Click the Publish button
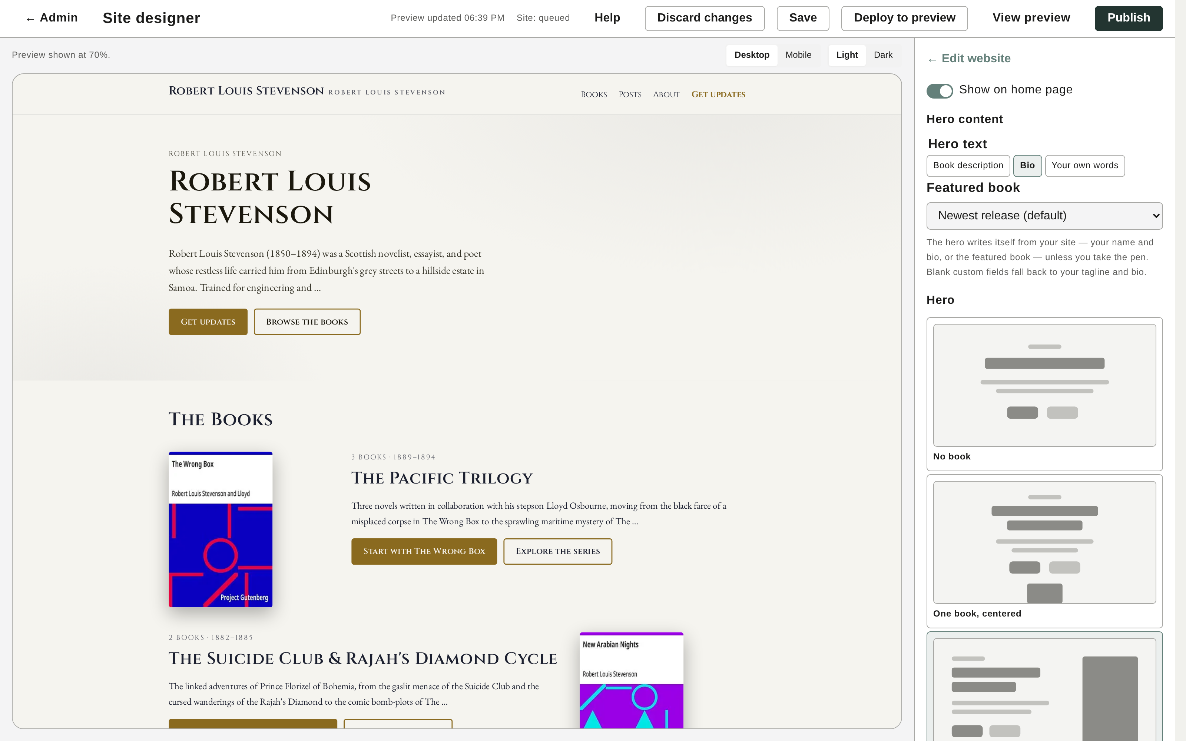The width and height of the screenshot is (1186, 741). coord(1128,18)
